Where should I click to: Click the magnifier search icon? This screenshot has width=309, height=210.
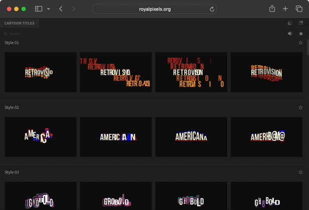pyautogui.click(x=6, y=34)
